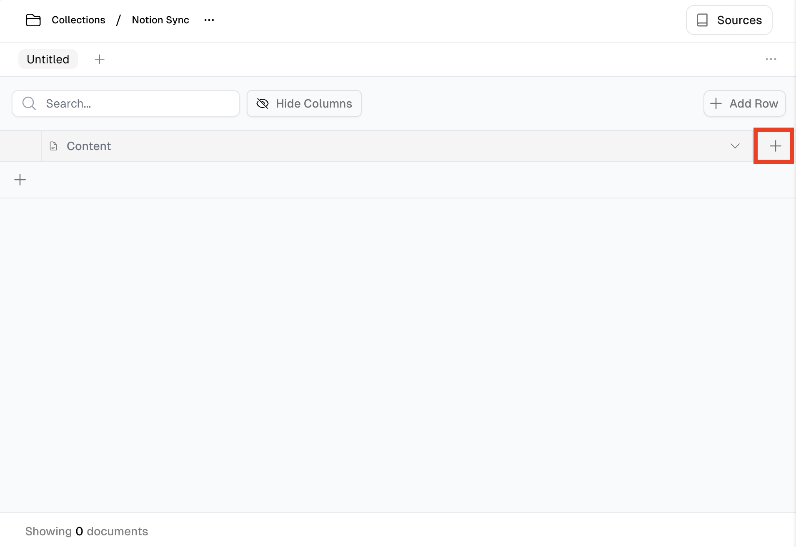This screenshot has height=547, width=796.
Task: Go to the Collections breadcrumb
Action: (78, 20)
